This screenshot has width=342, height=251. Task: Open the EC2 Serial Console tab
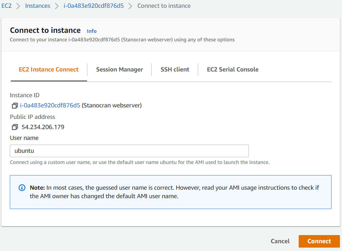[x=233, y=69]
